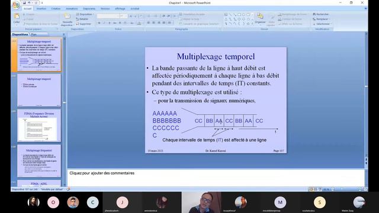Open the round Office button menu
Viewport: 379px width, 213px height.
[x=16, y=5]
